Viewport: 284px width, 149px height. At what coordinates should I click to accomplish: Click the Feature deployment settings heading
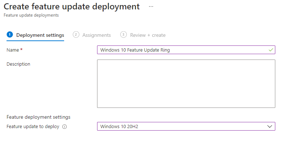tap(38, 117)
